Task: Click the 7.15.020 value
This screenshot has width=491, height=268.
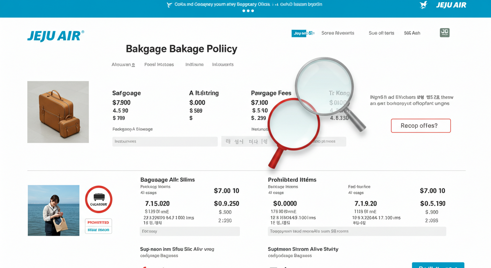Action: (x=157, y=204)
